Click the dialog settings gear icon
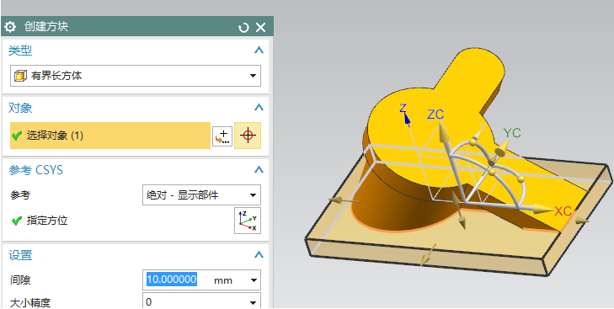The width and height of the screenshot is (614, 309). (10, 27)
